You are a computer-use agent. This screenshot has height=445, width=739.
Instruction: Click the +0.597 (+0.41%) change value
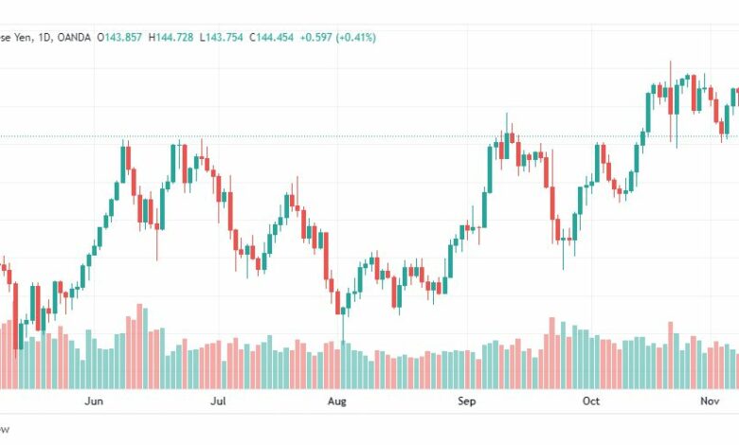[339, 38]
